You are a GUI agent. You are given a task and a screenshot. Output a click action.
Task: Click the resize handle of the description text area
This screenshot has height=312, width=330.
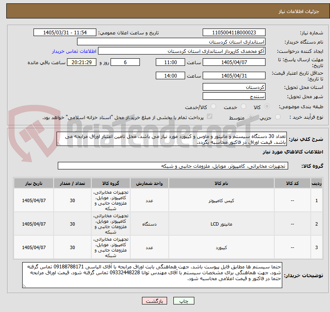click(x=59, y=144)
